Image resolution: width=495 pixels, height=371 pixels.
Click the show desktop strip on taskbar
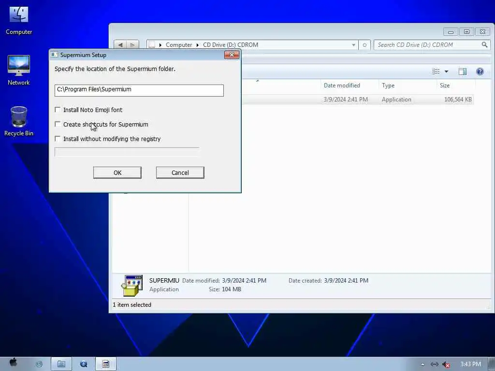coord(492,364)
